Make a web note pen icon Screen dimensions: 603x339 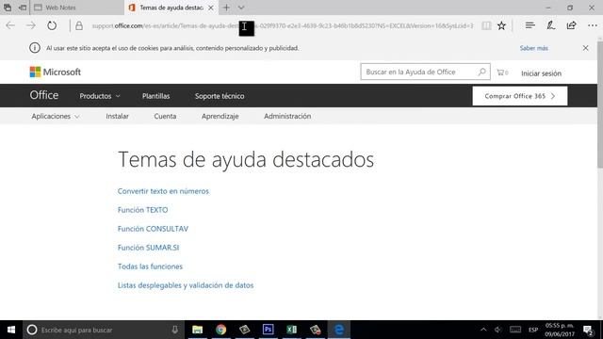tap(550, 25)
